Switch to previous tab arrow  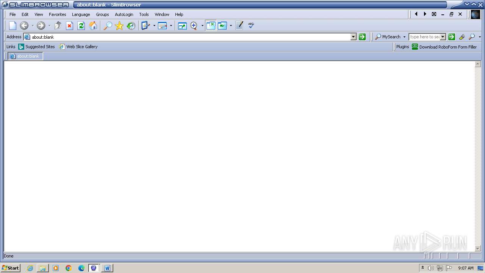[x=416, y=14]
